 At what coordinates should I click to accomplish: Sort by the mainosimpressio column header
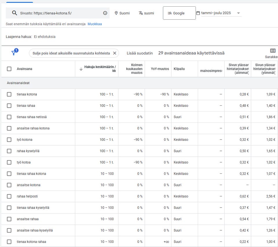pyautogui.click(x=211, y=71)
